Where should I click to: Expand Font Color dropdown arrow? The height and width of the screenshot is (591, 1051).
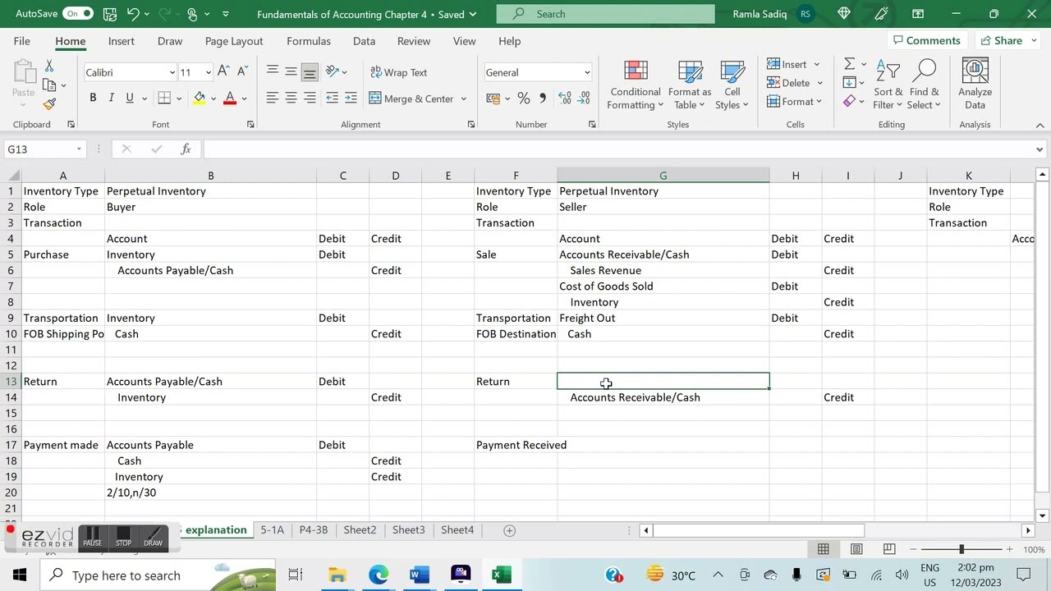click(244, 98)
